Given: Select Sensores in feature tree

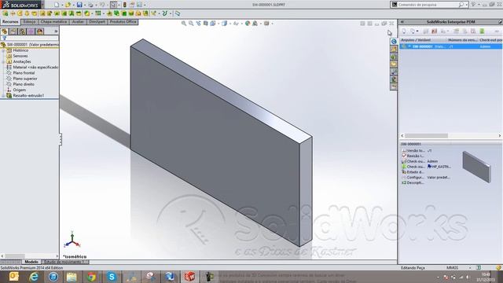Looking at the screenshot, I should (20, 56).
